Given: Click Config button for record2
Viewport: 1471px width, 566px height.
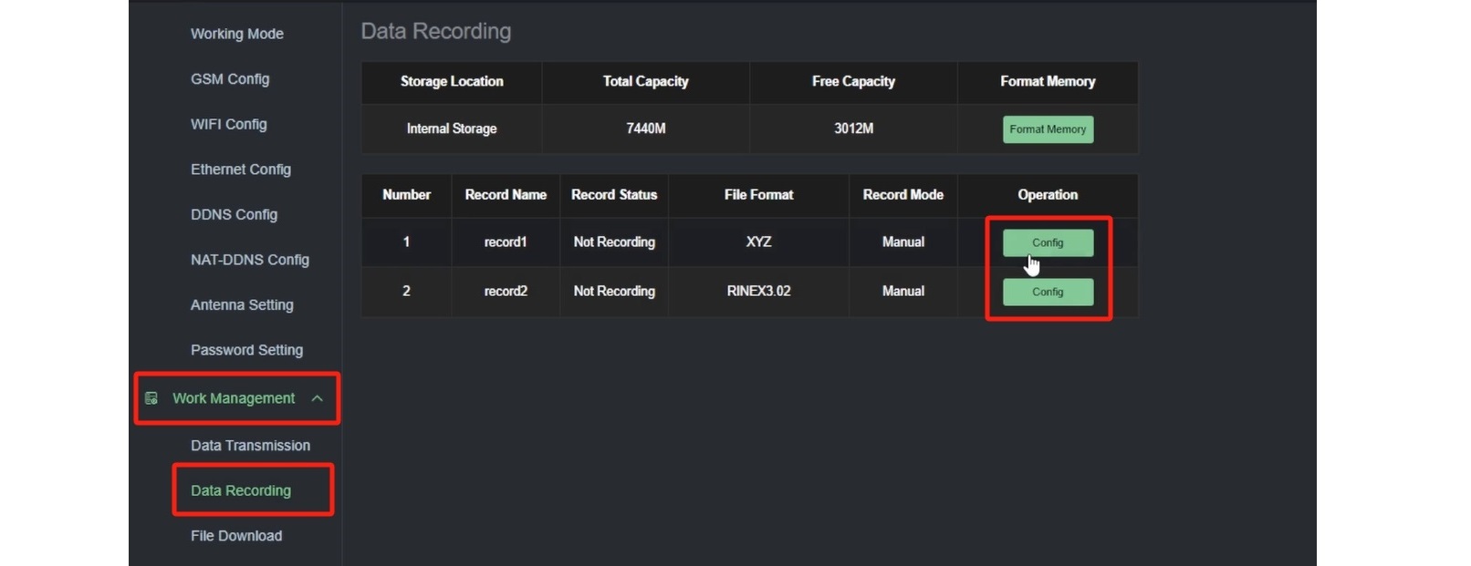Looking at the screenshot, I should pyautogui.click(x=1048, y=292).
